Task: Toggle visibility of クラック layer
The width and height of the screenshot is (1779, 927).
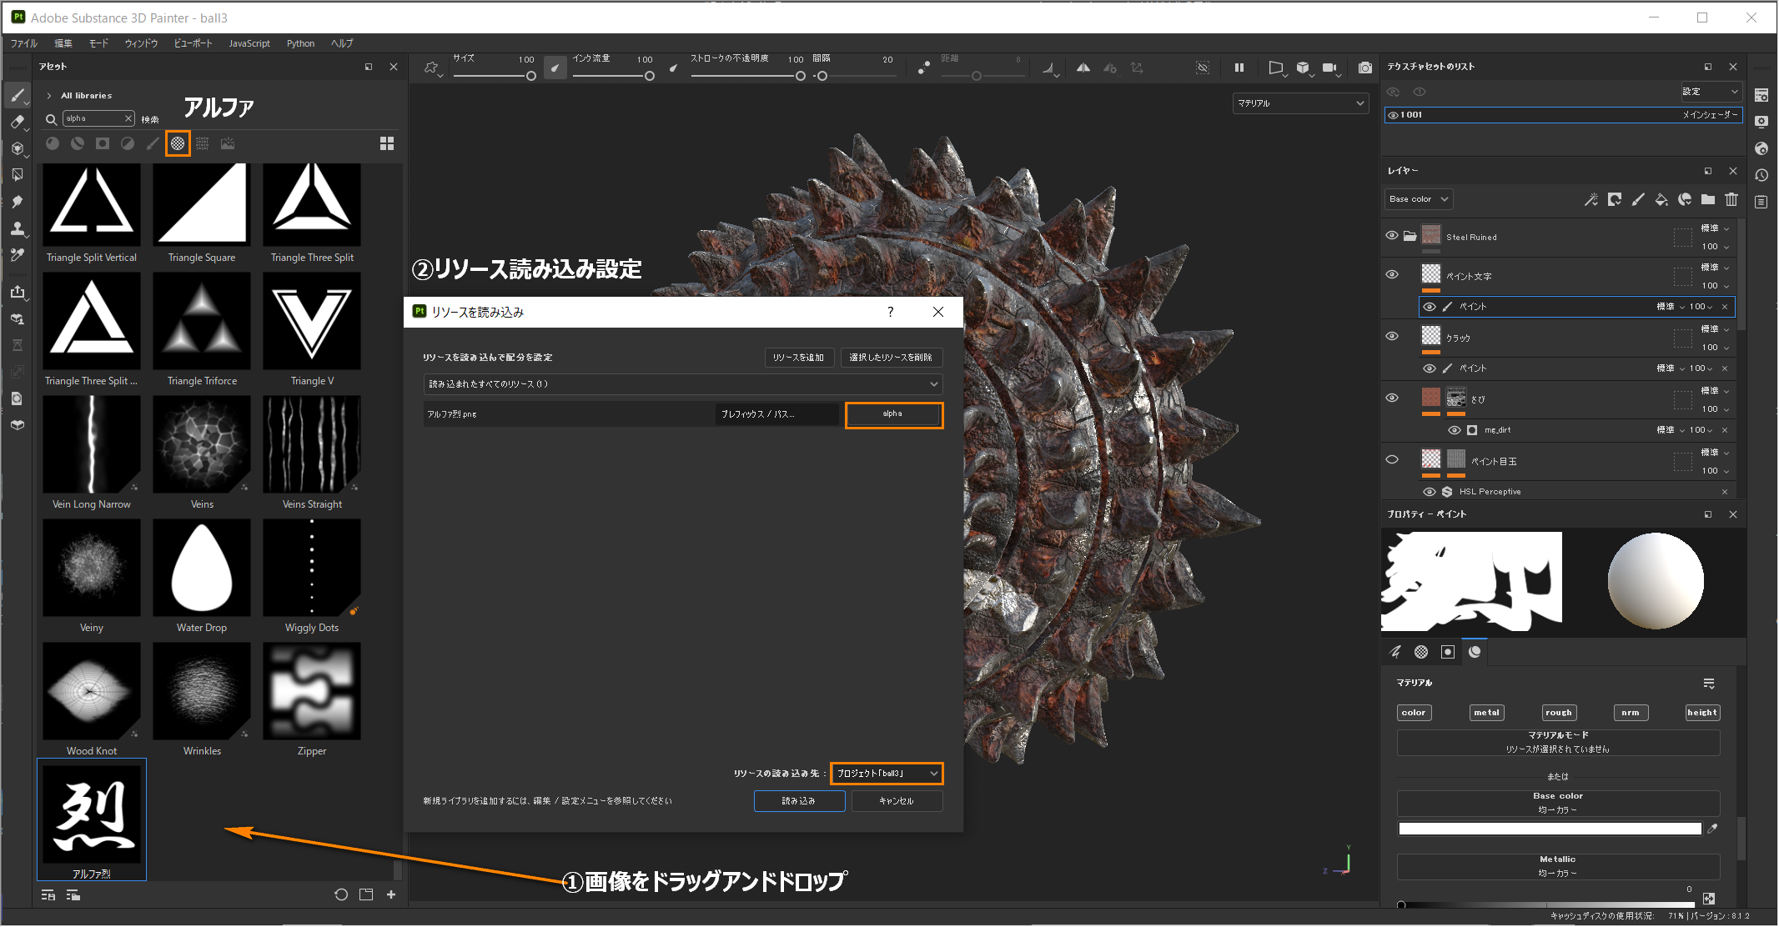Action: click(x=1392, y=336)
